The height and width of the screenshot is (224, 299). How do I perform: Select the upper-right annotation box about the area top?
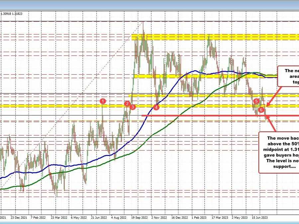point(289,76)
